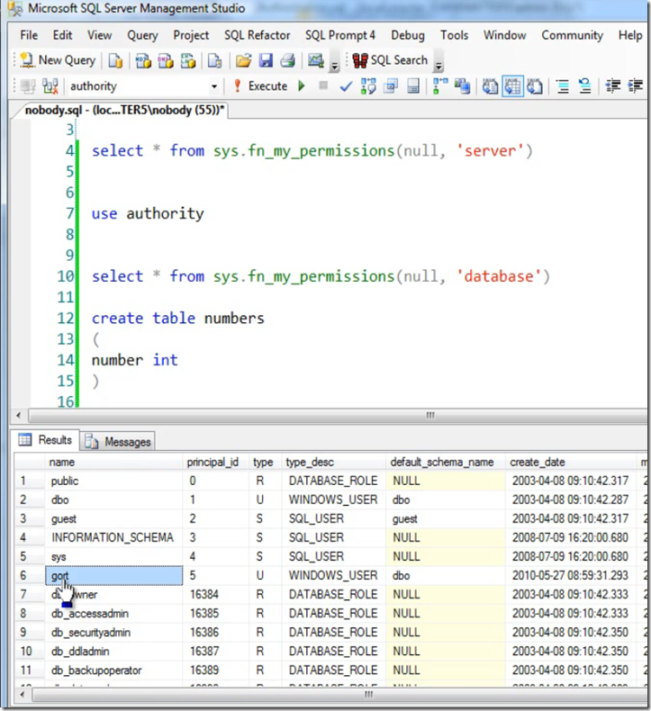Switch output to Results to Grid
The height and width of the screenshot is (711, 651).
coord(512,86)
